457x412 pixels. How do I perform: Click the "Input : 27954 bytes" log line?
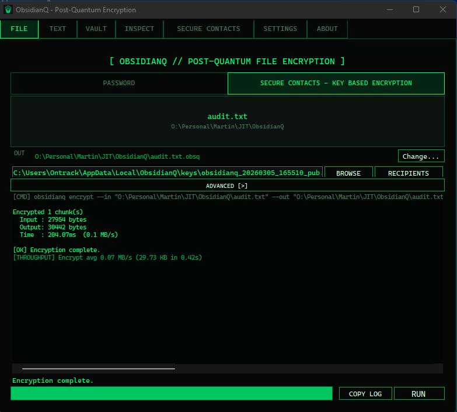tap(53, 219)
